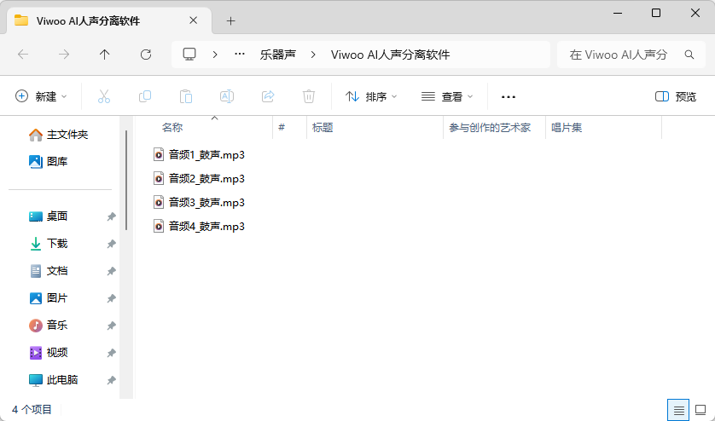Sort by 参与创作的艺术家 column header

490,128
